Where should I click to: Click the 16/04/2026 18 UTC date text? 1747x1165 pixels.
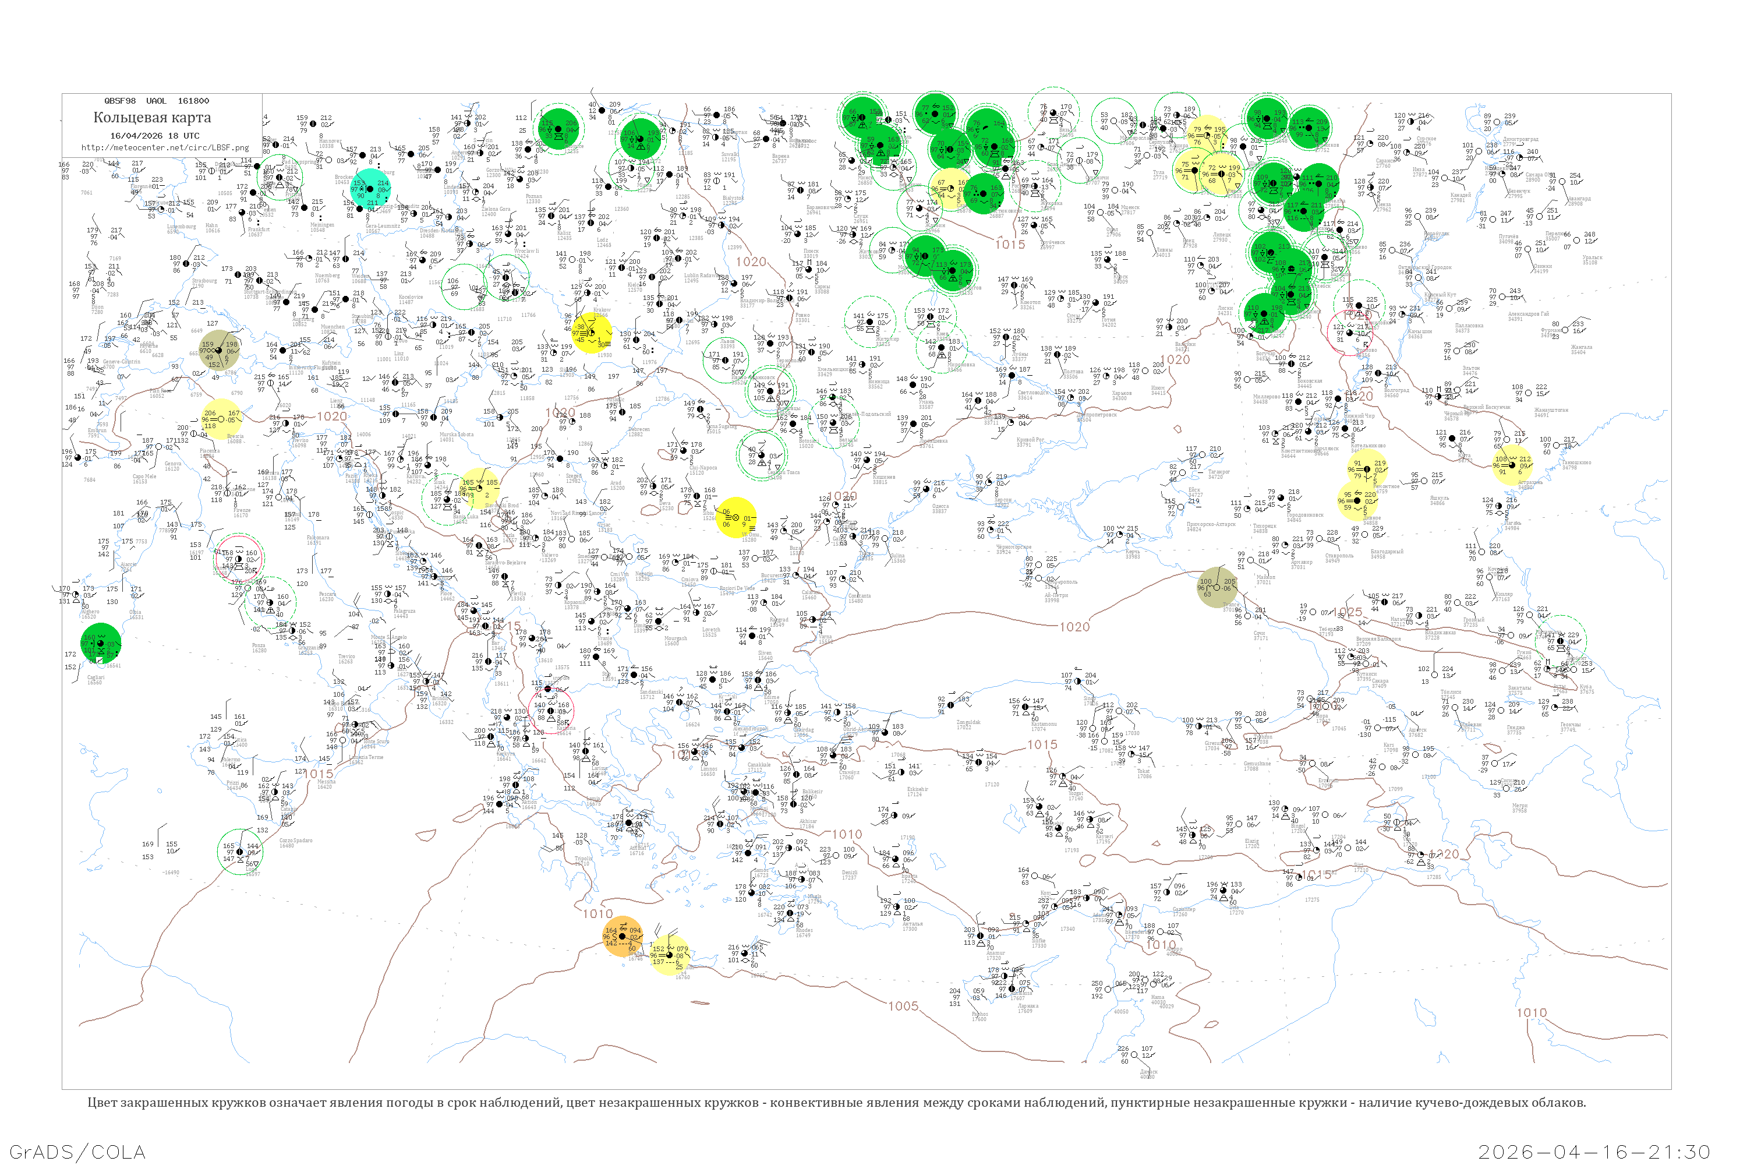(x=154, y=136)
